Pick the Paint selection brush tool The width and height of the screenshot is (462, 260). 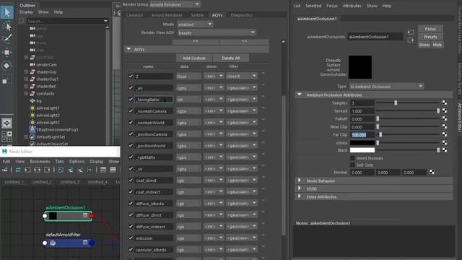coord(6,39)
